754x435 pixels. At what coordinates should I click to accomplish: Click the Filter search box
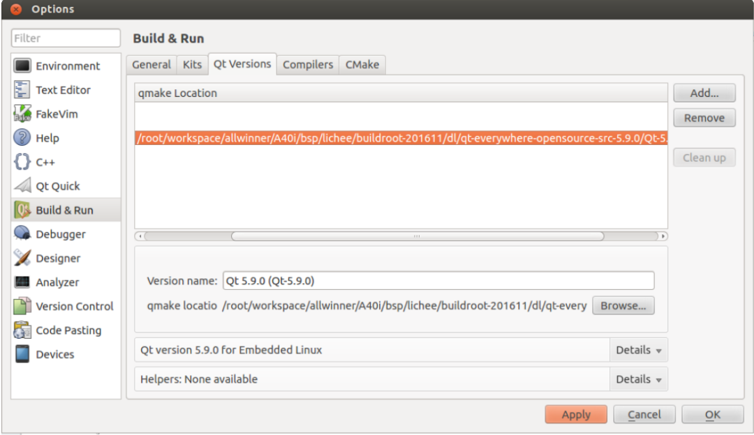coord(66,38)
